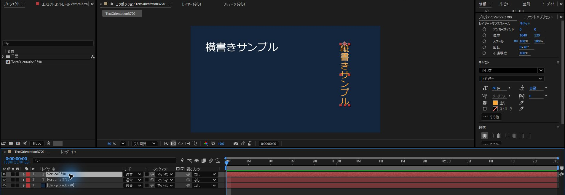Switch to the 整列 panel tab
Screen dimensions: 565x195
pos(526,4)
